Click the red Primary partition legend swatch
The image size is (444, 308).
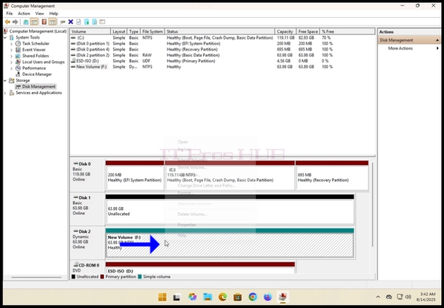[102, 277]
